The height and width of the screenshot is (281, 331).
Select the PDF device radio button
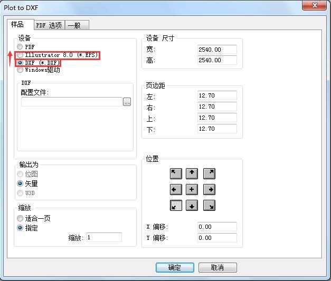coord(21,47)
